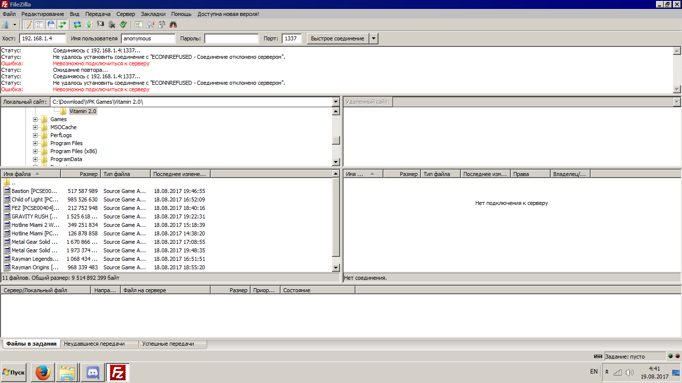Refresh file and folder lists
Image resolution: width=682 pixels, height=383 pixels.
point(77,24)
